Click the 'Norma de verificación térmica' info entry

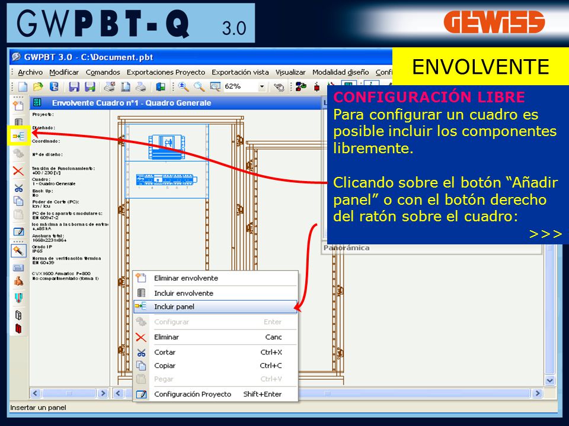coord(66,260)
